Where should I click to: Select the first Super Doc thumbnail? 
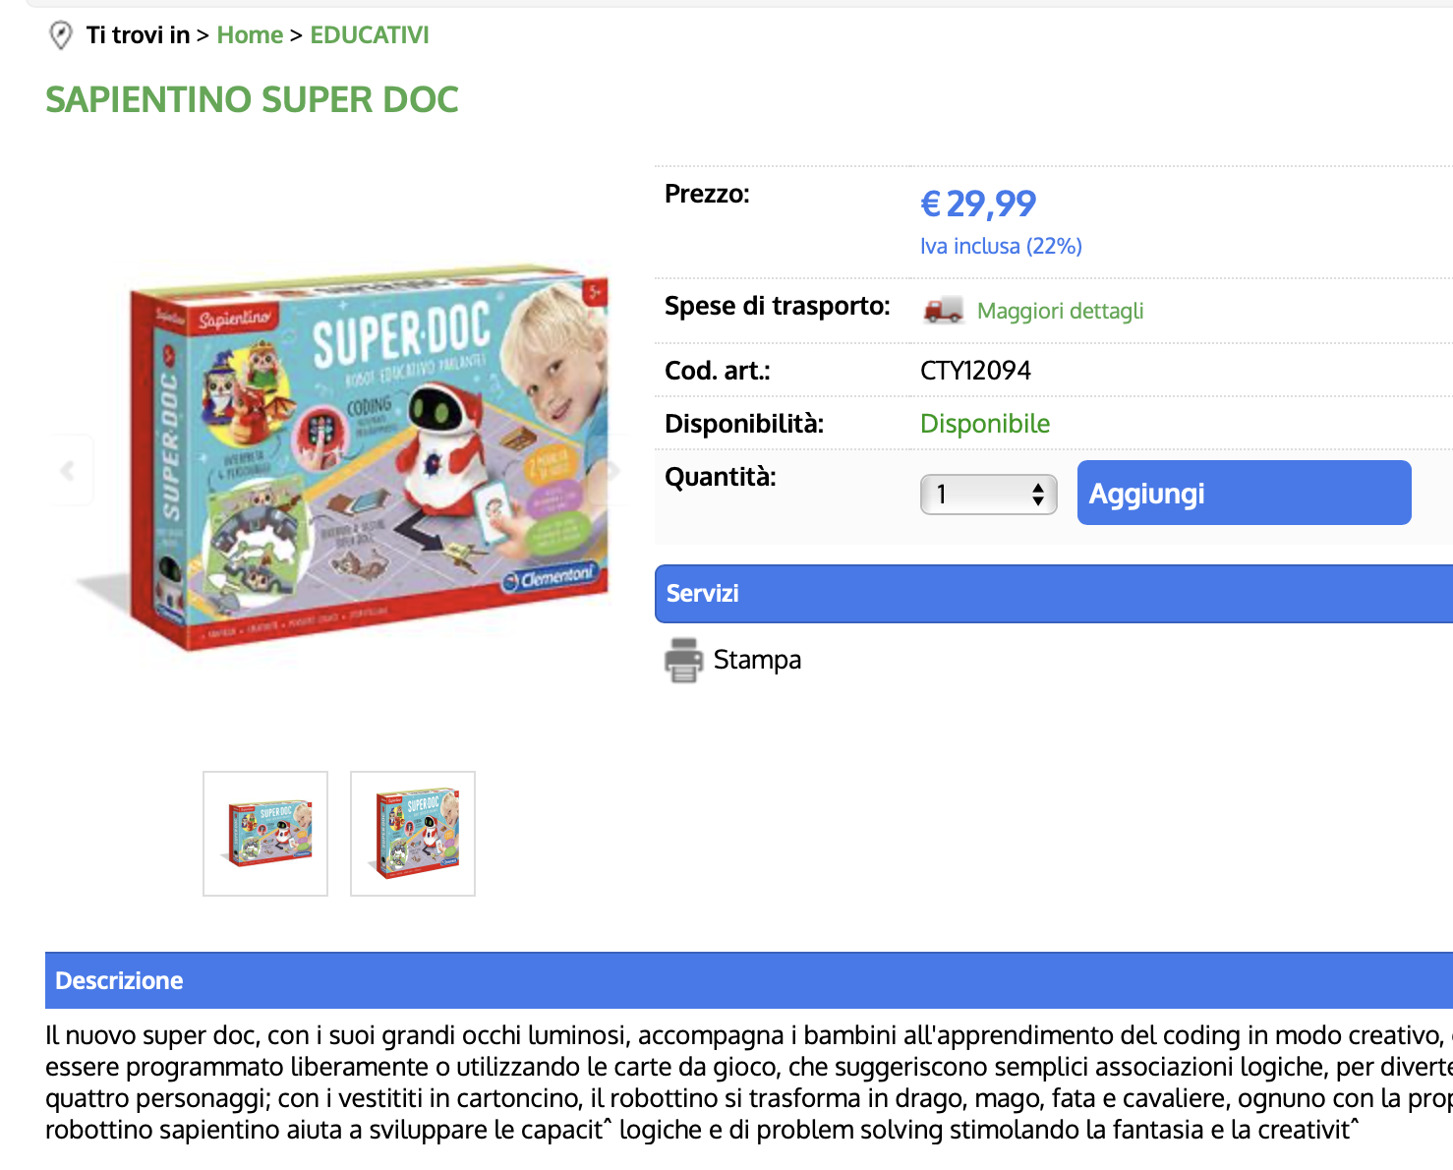pyautogui.click(x=265, y=834)
